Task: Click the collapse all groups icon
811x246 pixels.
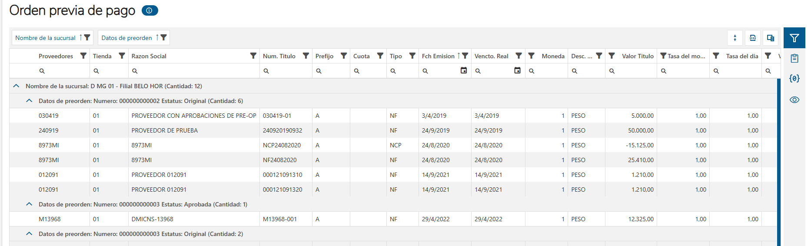Action: (x=735, y=38)
